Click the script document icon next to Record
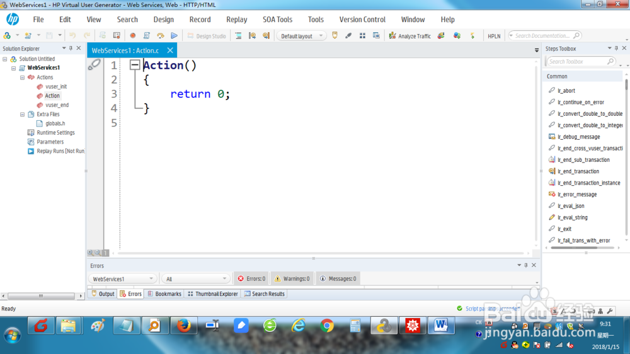 pos(147,36)
